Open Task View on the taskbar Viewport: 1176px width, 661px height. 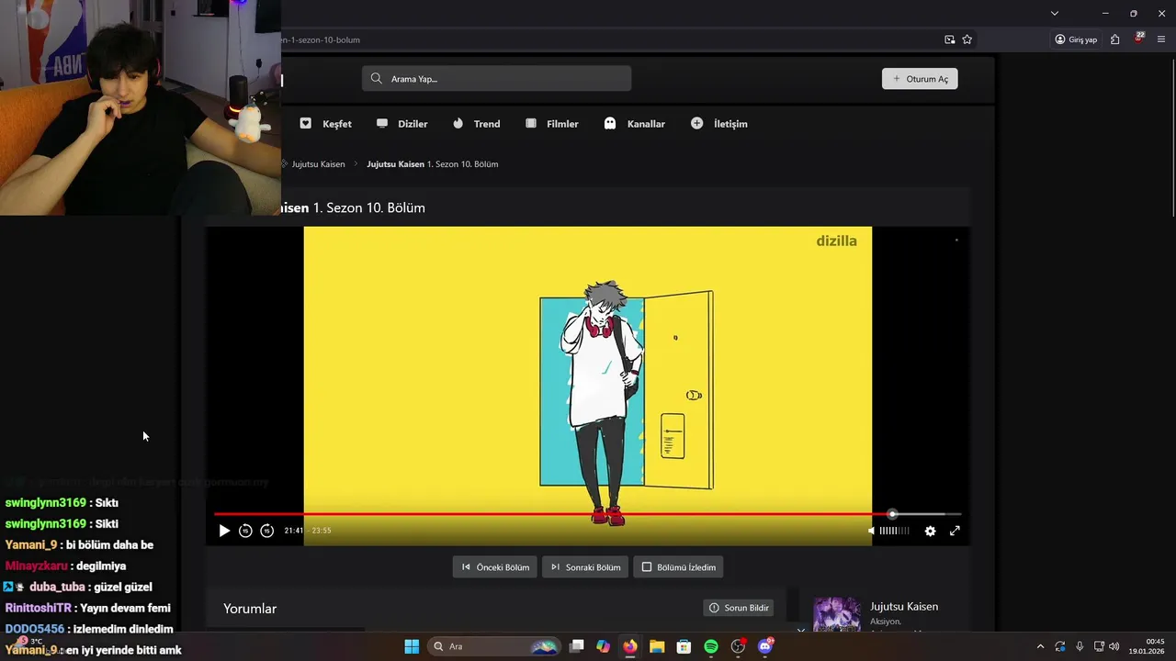coord(576,646)
